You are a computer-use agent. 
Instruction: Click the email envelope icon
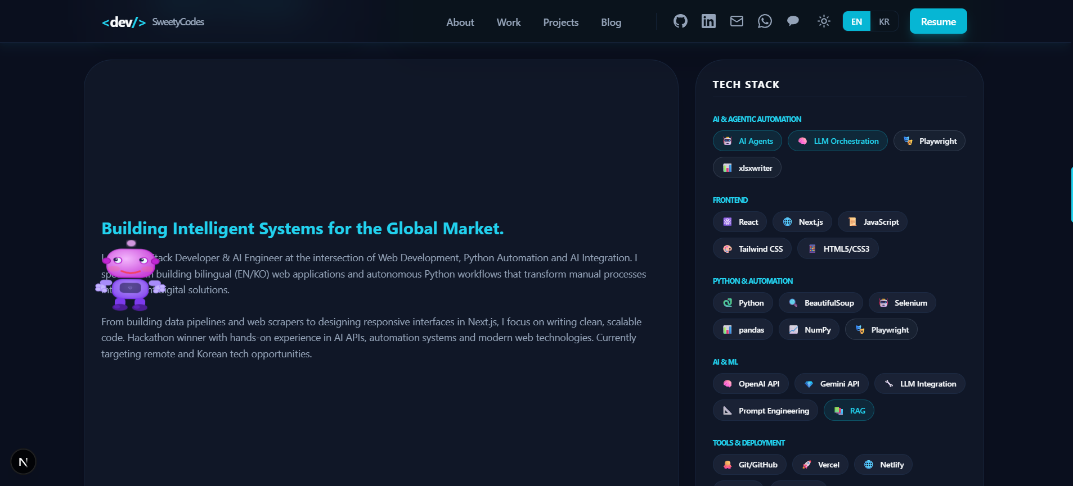[737, 21]
